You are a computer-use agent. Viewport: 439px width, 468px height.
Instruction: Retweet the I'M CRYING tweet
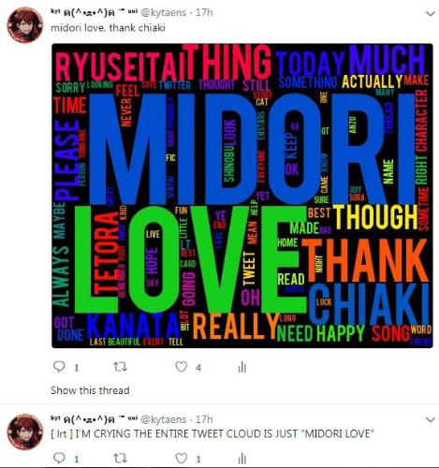pos(120,458)
